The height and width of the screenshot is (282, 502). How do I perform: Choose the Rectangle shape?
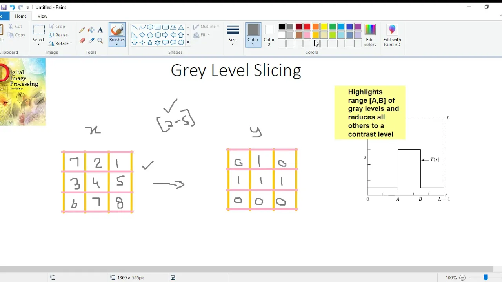[158, 27]
